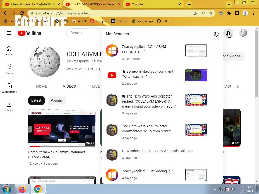Open the reddit bookmark

click(79, 21)
